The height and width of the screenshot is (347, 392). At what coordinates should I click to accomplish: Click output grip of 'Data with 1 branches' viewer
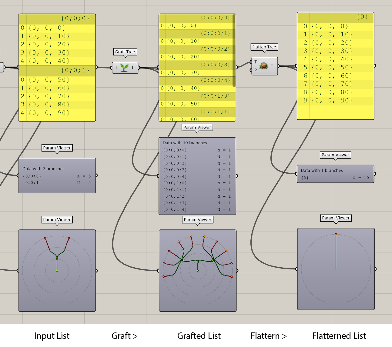pos(375,174)
